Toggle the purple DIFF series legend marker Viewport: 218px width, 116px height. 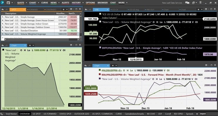[100, 48]
